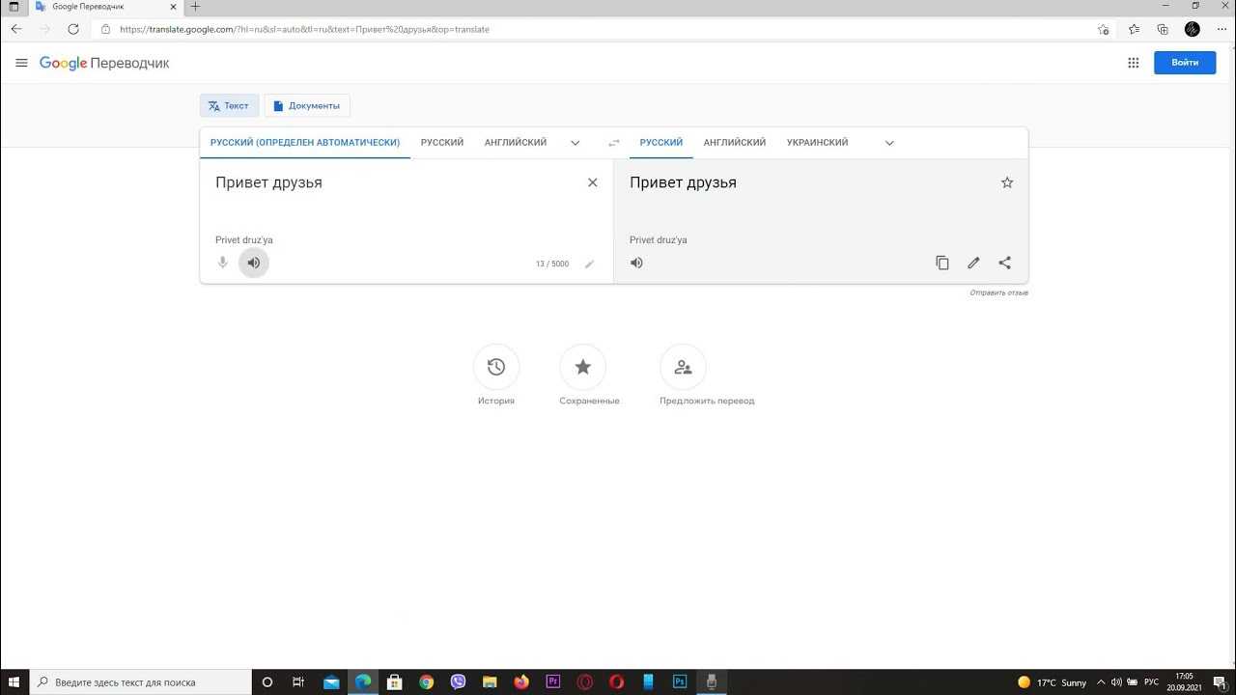The height and width of the screenshot is (695, 1236).
Task: Click the translated text Привет друзья
Action: pos(683,182)
